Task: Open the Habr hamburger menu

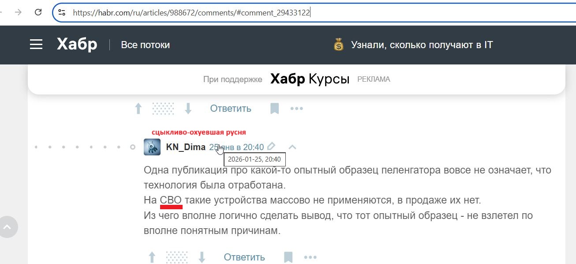Action: (x=36, y=45)
